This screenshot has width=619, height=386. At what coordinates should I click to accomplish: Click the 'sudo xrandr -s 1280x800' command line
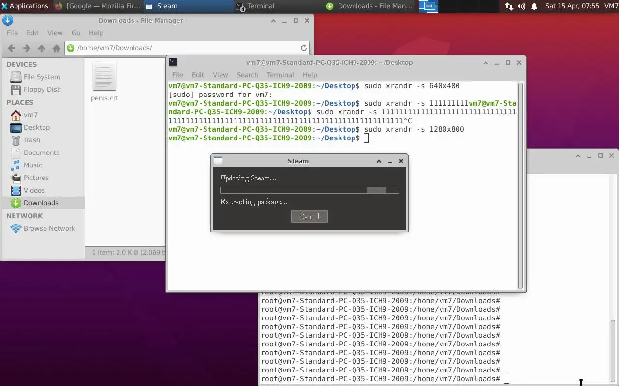click(414, 129)
